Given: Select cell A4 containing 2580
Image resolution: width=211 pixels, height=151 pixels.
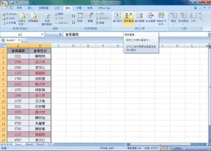Looking at the screenshot, I should pyautogui.click(x=18, y=68).
